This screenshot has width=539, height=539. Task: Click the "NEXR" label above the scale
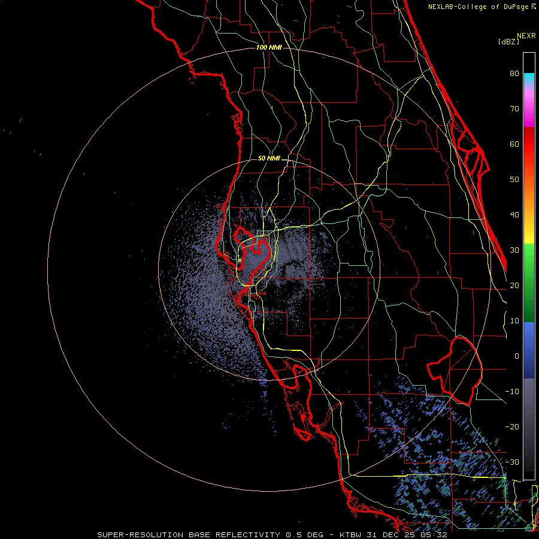pyautogui.click(x=526, y=36)
